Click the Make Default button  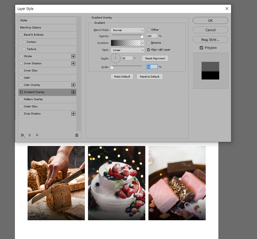click(x=122, y=77)
